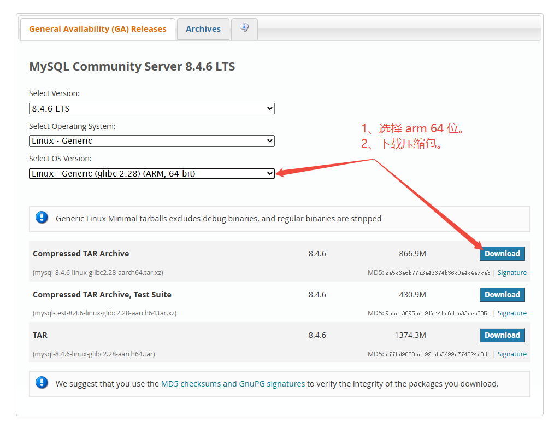Click the Select OS Version label
560x433 pixels.
[x=60, y=159]
